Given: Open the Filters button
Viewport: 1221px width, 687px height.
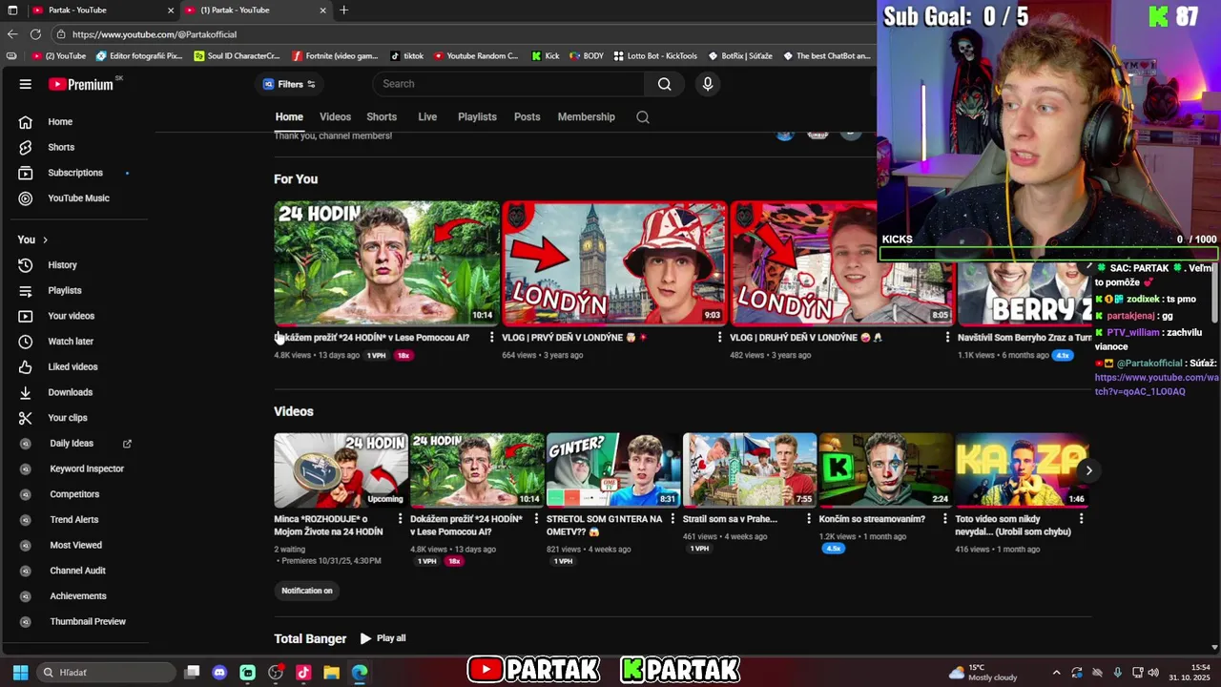Looking at the screenshot, I should click(289, 84).
